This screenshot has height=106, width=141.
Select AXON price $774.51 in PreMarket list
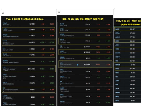[x=32, y=36]
